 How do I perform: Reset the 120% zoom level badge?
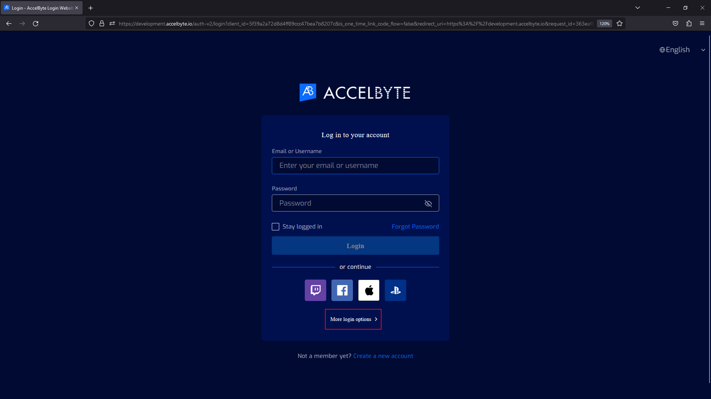(x=604, y=24)
